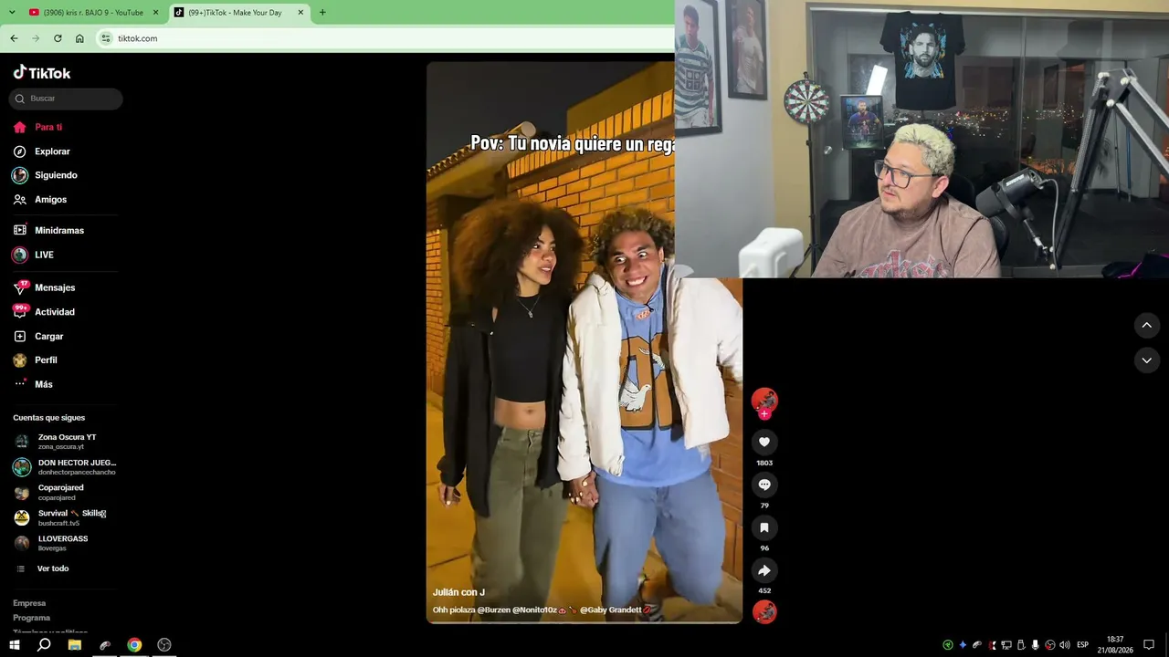Open Coparojared account
1169x657 pixels.
65,493
